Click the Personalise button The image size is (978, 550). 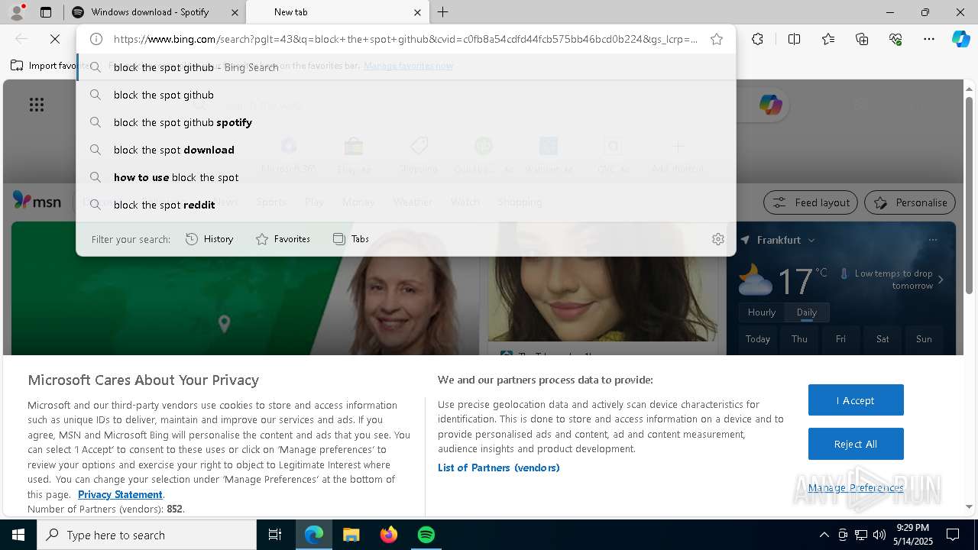[x=910, y=202]
